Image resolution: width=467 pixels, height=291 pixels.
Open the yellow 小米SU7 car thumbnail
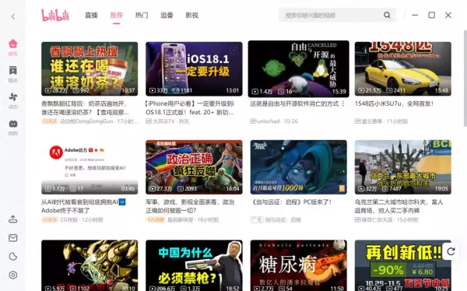[x=403, y=68]
